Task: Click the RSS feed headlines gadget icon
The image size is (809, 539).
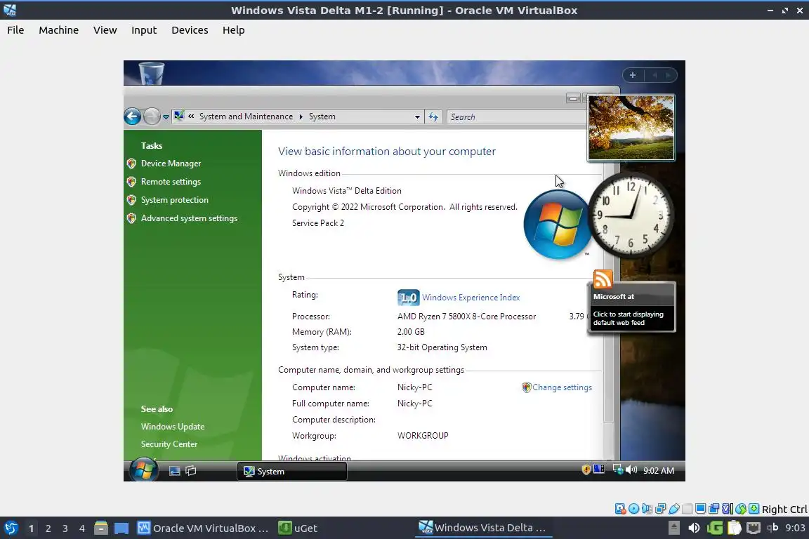Action: 603,279
